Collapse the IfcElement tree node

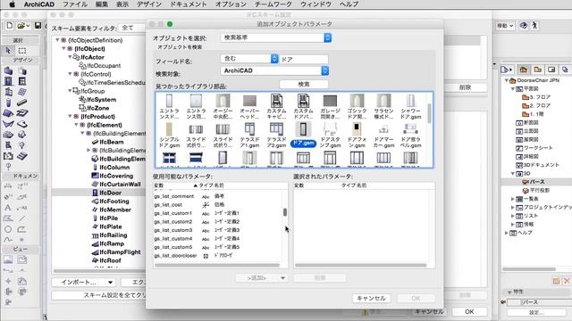(x=76, y=125)
